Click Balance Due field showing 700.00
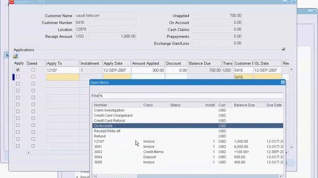Screen dimensions: 318x178 coord(205,70)
